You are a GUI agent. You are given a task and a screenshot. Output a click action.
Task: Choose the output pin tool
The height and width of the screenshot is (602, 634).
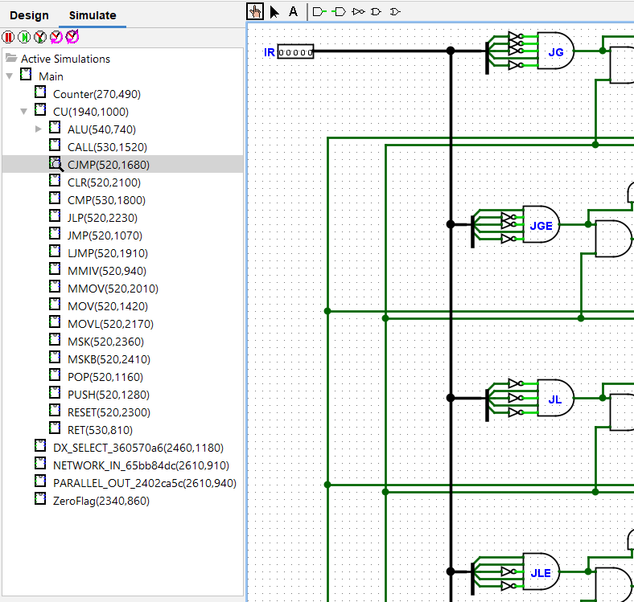(x=339, y=11)
